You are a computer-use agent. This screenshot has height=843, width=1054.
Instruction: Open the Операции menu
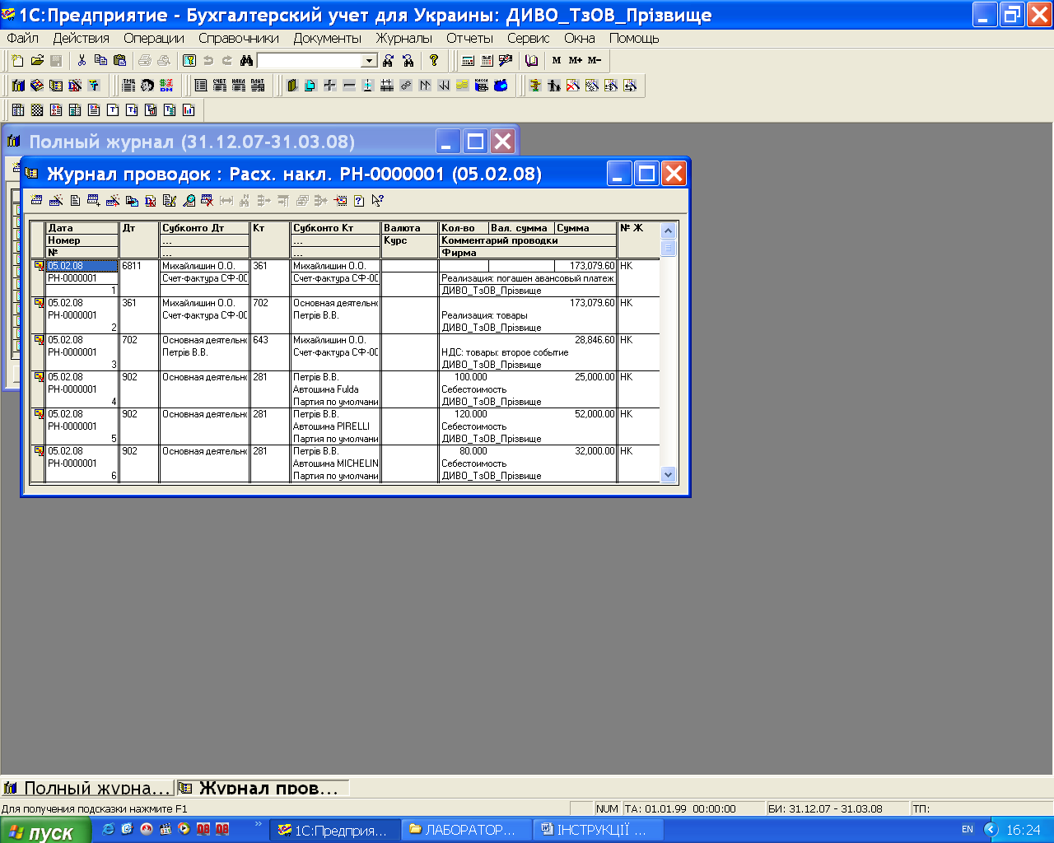coord(154,38)
